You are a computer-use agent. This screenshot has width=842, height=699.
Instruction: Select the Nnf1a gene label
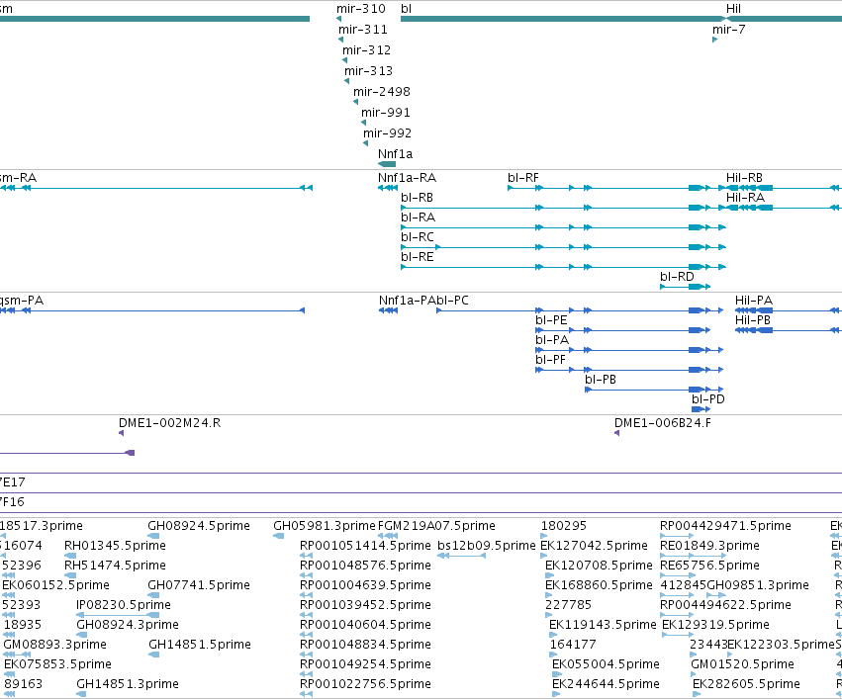395,154
